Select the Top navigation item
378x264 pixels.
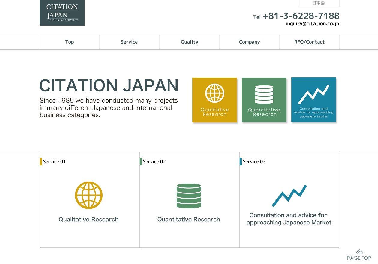69,42
